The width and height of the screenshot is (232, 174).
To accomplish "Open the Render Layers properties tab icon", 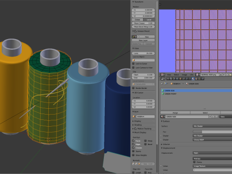I will pyautogui.click(x=171, y=79).
